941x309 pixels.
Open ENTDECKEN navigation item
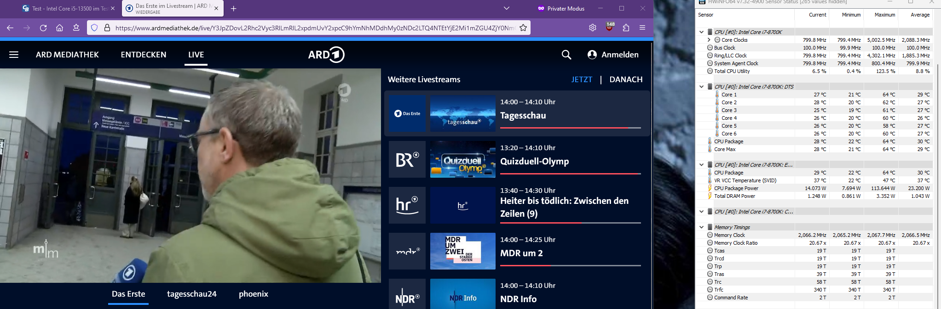tap(144, 55)
